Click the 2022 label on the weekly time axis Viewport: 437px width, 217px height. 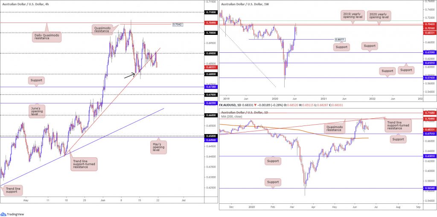pyautogui.click(x=372, y=99)
